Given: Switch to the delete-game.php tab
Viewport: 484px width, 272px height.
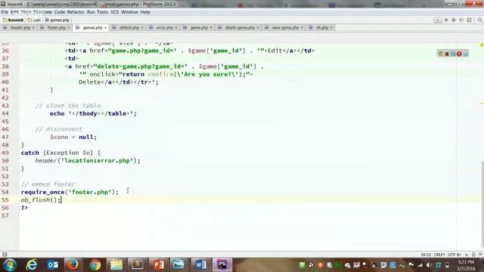Looking at the screenshot, I should (x=237, y=28).
